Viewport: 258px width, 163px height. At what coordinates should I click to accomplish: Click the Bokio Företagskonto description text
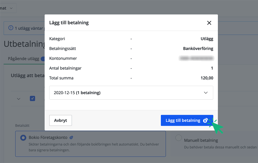click(x=94, y=147)
